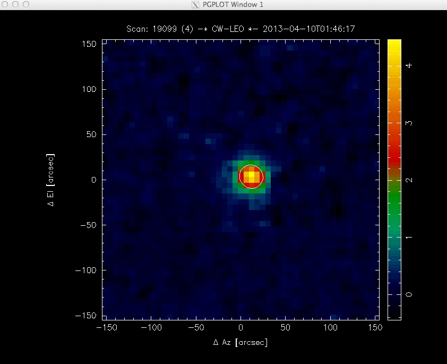The height and width of the screenshot is (364, 447).
Task: Click the color bar at the red region near 3
Action: (x=394, y=123)
